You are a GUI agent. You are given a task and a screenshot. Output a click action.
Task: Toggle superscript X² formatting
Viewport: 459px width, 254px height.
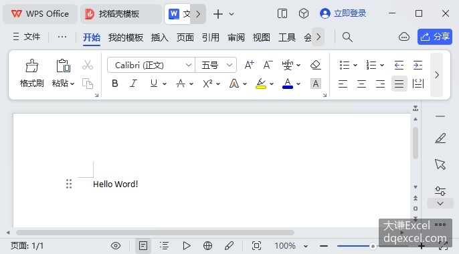pos(207,84)
